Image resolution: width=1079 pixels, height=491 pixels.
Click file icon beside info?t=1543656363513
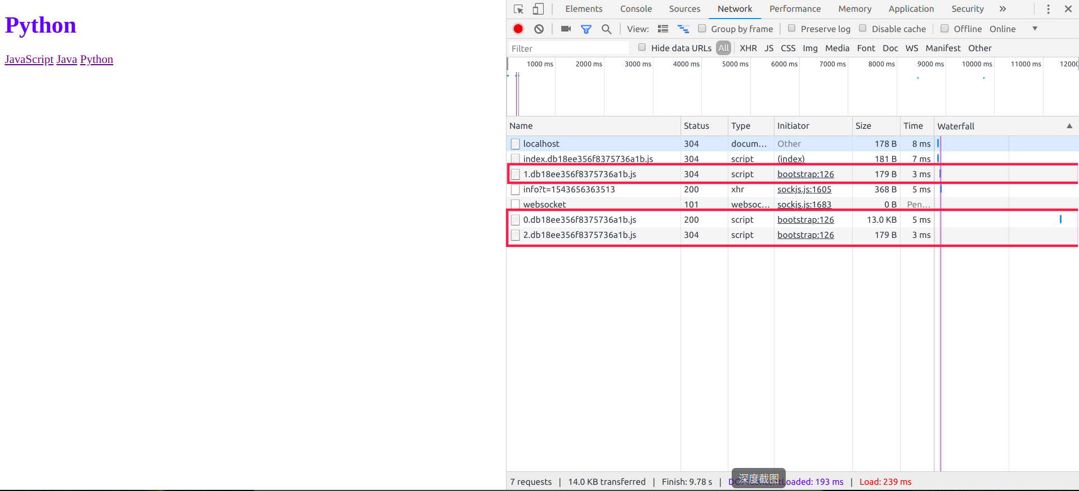pyautogui.click(x=515, y=190)
